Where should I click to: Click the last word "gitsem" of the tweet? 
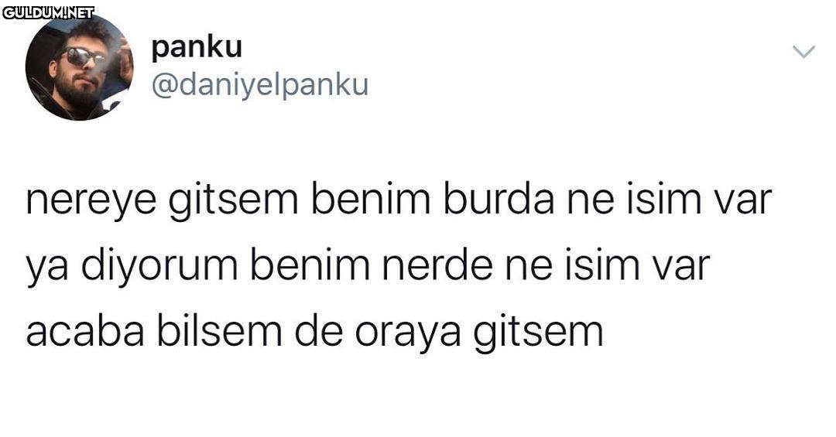pos(539,333)
